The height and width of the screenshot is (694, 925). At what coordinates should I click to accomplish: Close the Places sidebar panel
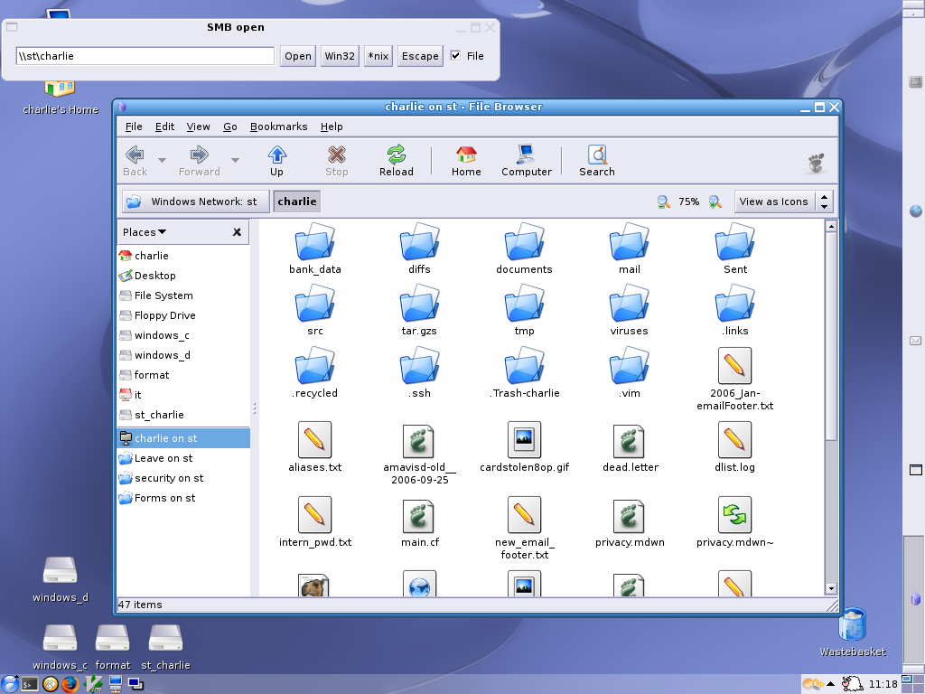237,232
